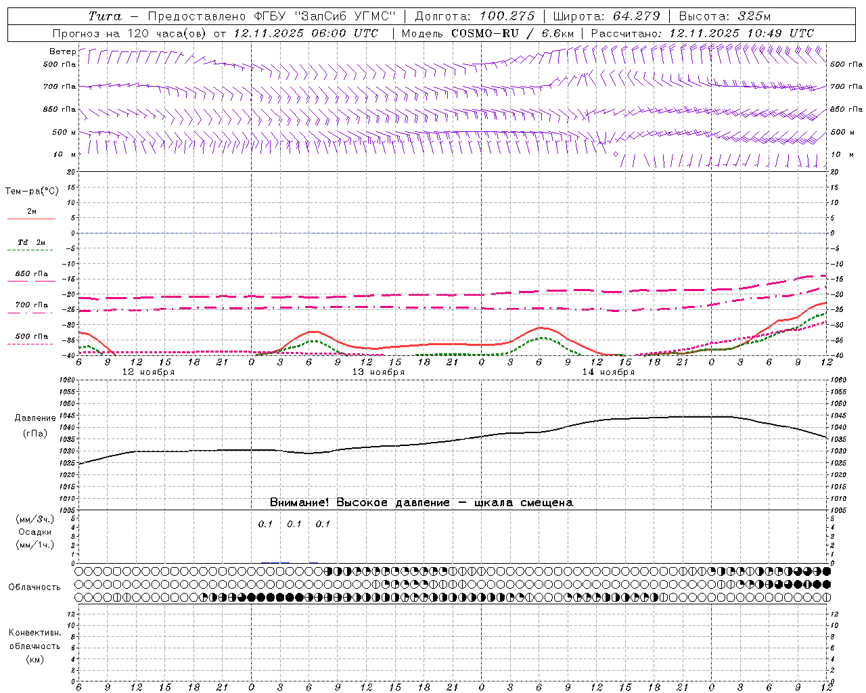Click the first 0.1 precipitation value
This screenshot has height=693, width=866.
265,524
